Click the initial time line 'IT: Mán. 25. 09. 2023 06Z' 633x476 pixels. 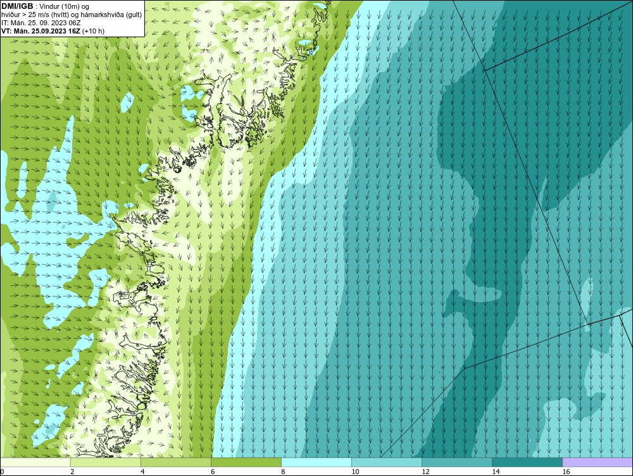click(x=41, y=23)
